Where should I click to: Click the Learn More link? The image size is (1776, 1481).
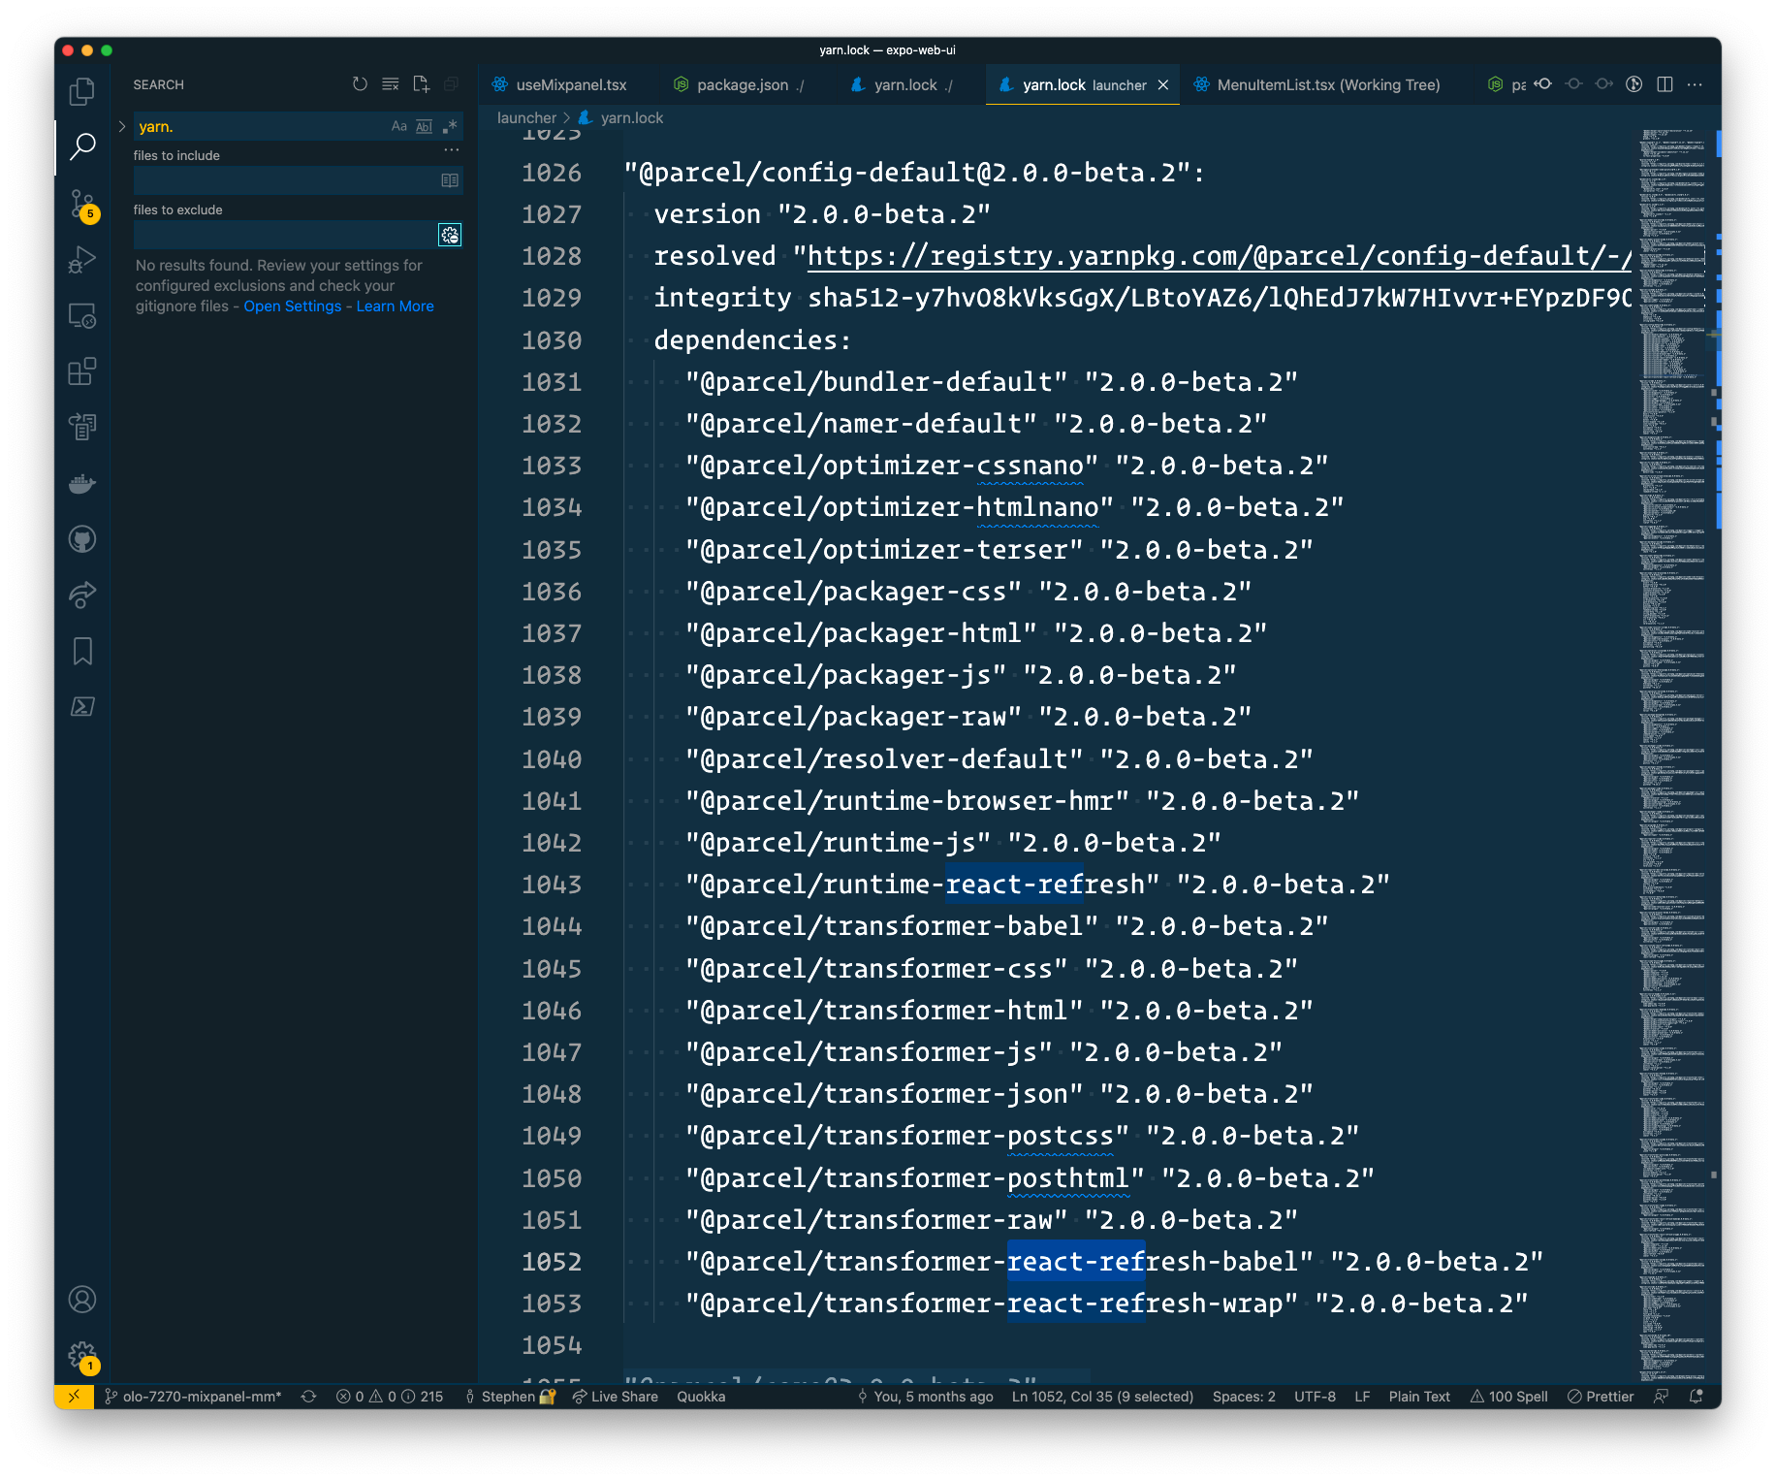(x=394, y=306)
